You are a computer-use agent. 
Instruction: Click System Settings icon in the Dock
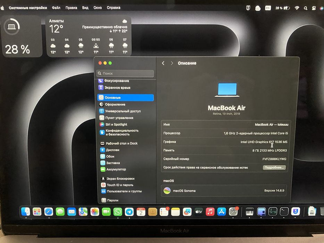[233, 212]
